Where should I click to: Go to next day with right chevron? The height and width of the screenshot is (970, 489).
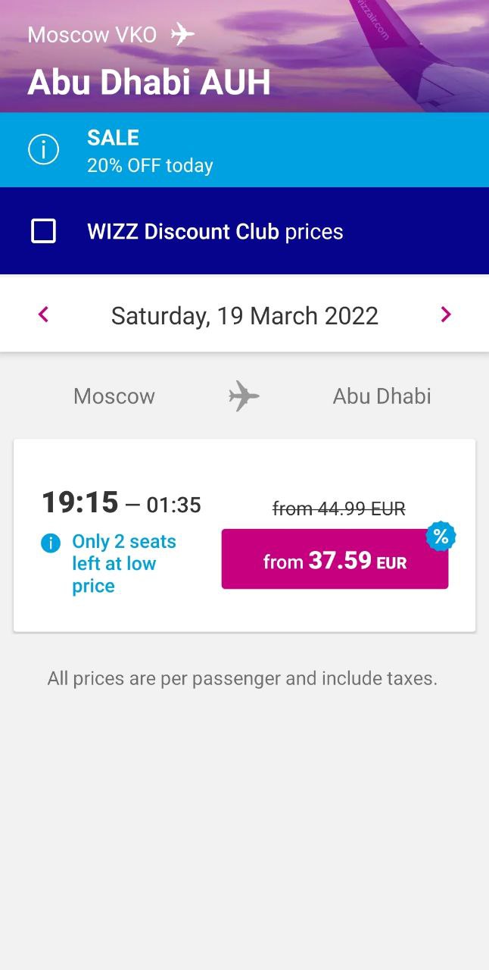[x=446, y=314]
